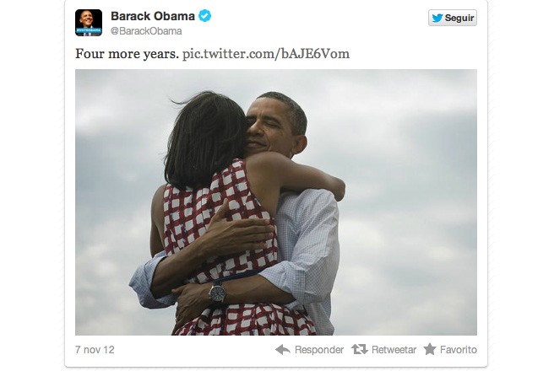This screenshot has width=554, height=371.
Task: Click the wristwatch in the photo
Action: point(216,293)
